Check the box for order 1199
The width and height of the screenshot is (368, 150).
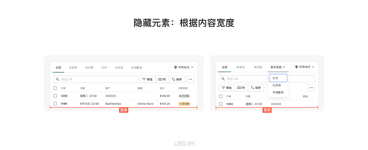[x=55, y=104]
